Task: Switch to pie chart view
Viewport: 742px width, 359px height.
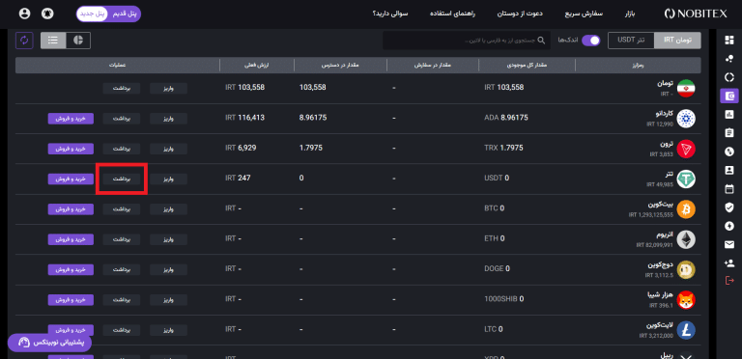Action: click(78, 41)
